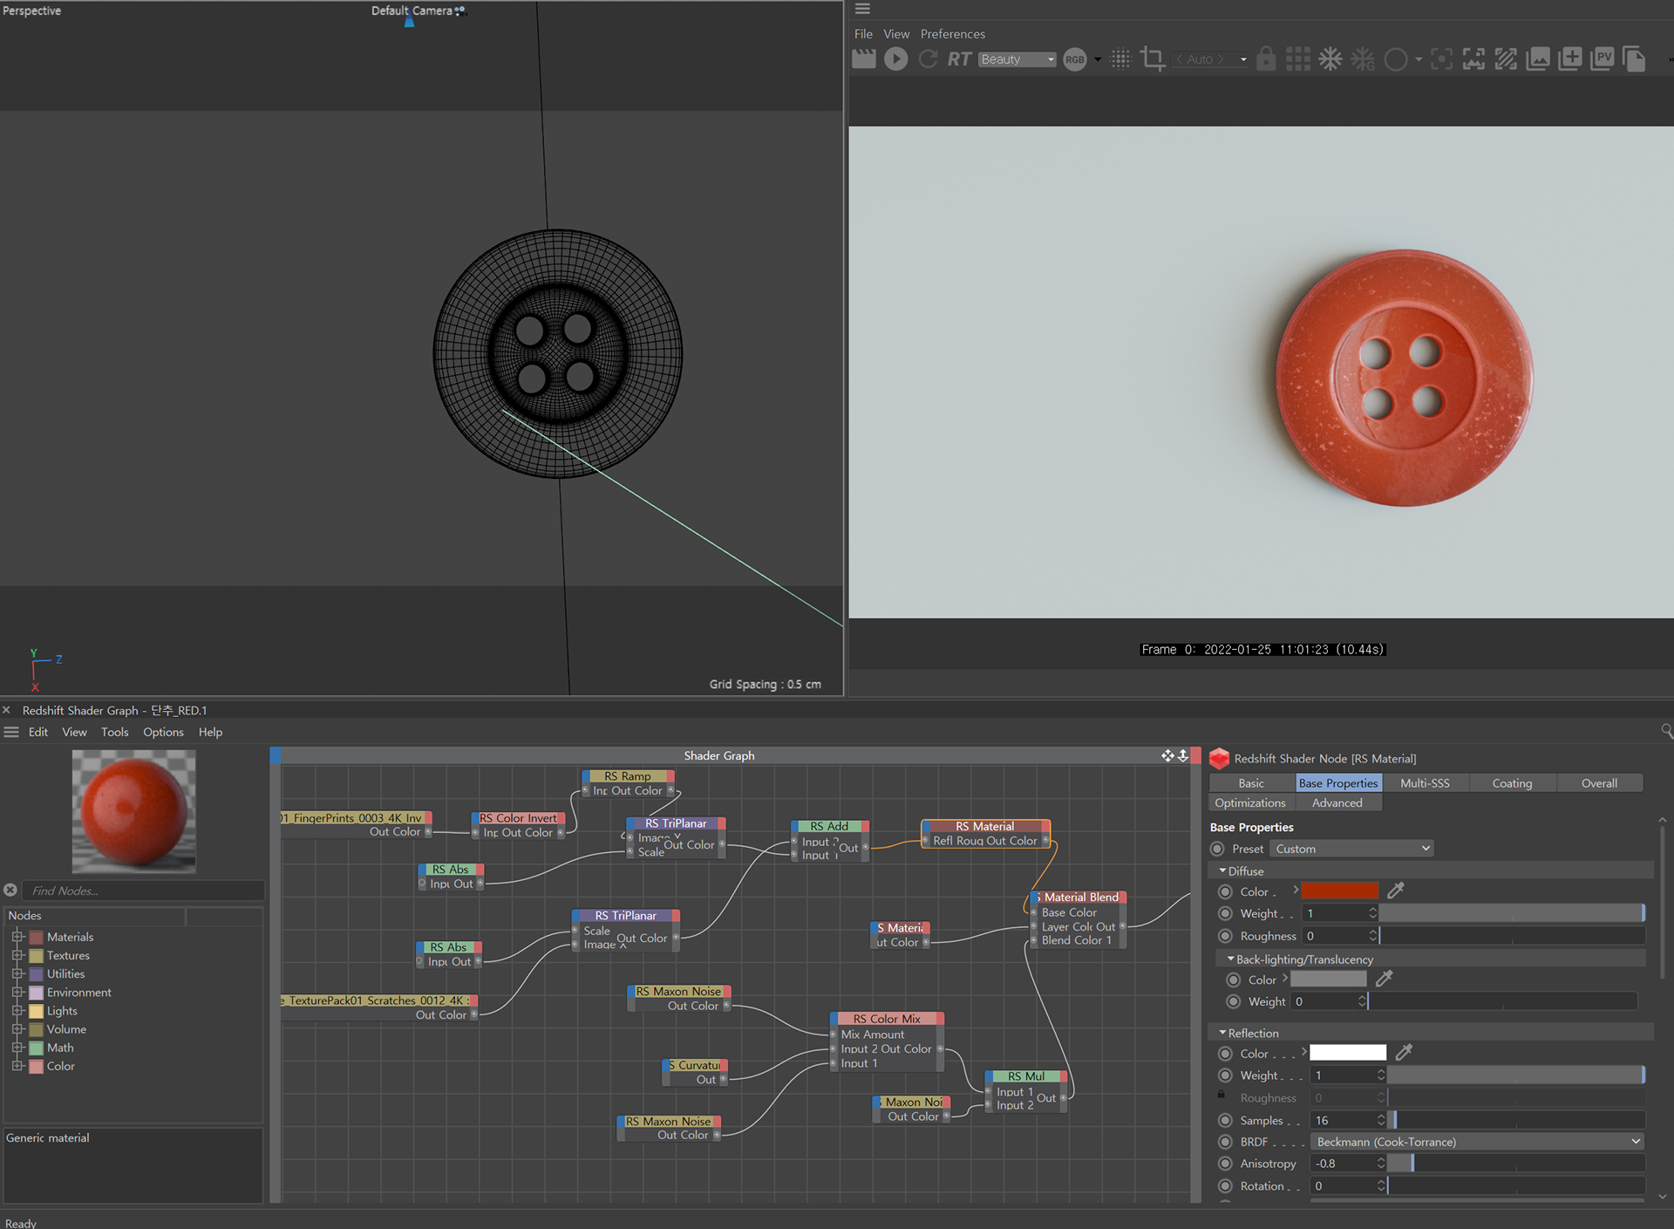Image resolution: width=1674 pixels, height=1229 pixels.
Task: Toggle Diffuse Weight animation radio dot
Action: point(1225,913)
